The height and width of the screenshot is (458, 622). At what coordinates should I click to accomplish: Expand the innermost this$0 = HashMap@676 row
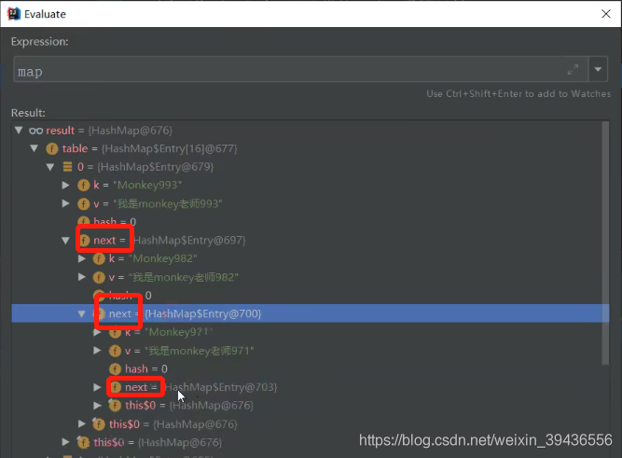point(97,405)
